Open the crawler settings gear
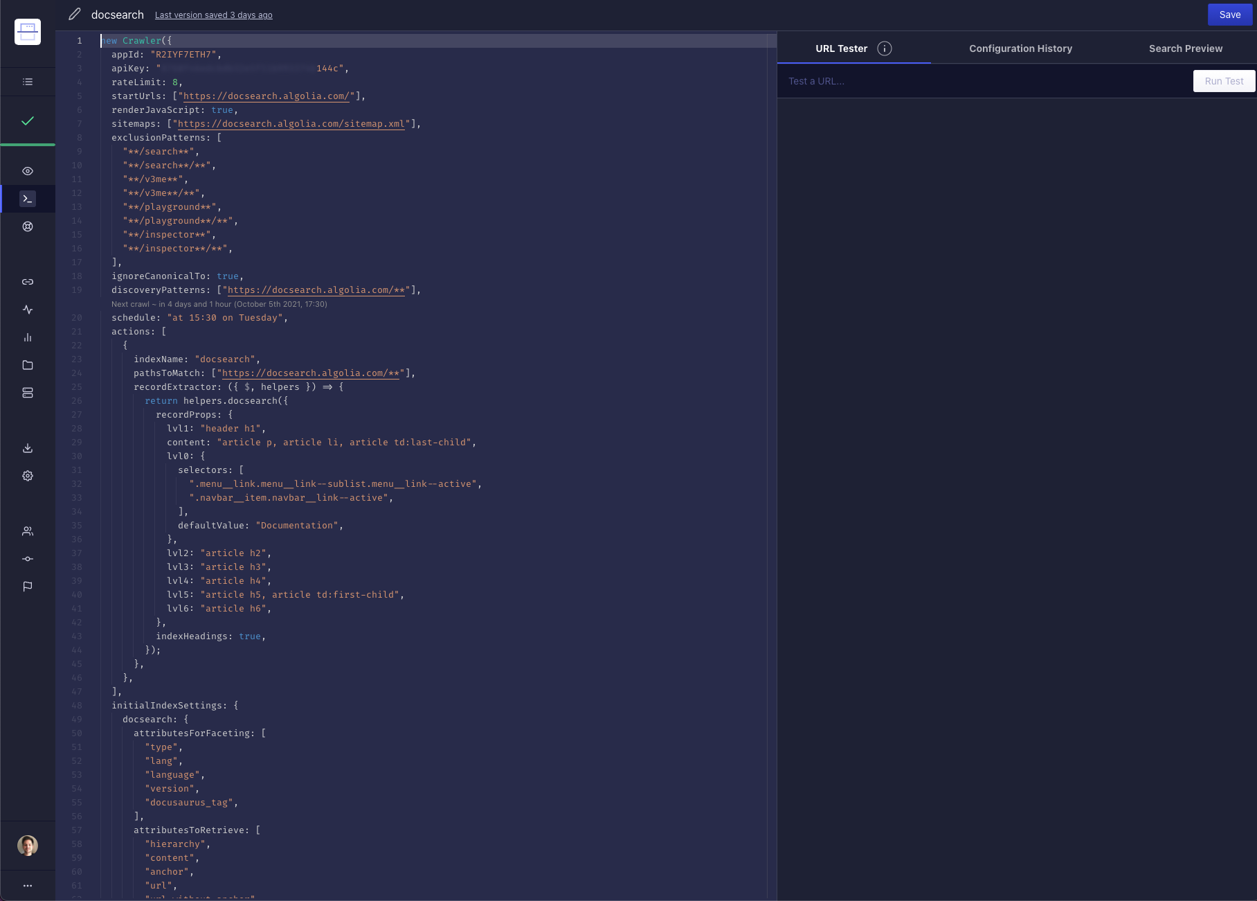Image resolution: width=1257 pixels, height=901 pixels. click(x=28, y=476)
